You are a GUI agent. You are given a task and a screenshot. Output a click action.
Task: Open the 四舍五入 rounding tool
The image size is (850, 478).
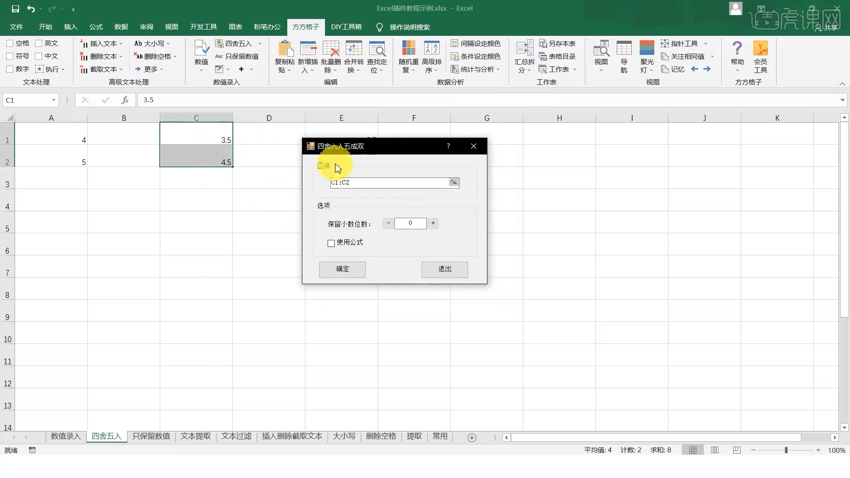[x=234, y=43]
